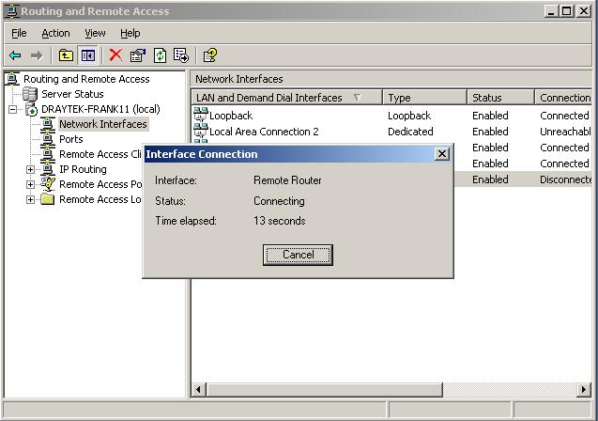Select Remote Access Clients tree node
Screen dimensions: 598x421
coord(100,154)
